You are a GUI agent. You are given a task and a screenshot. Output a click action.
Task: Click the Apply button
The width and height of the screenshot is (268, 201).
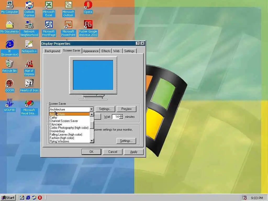click(x=134, y=152)
